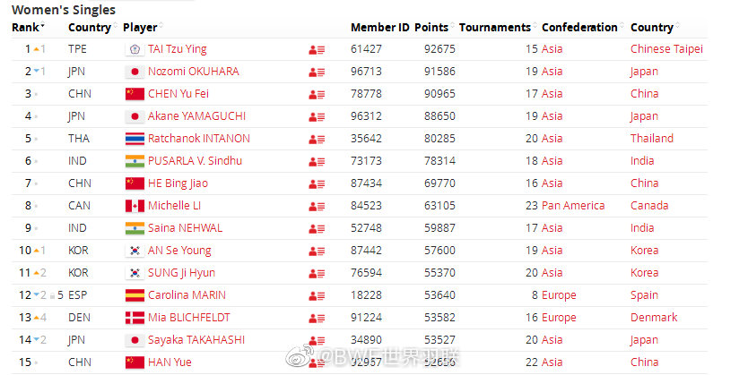Image resolution: width=748 pixels, height=375 pixels.
Task: Click the profile icon next to Michelle LI
Action: [317, 206]
